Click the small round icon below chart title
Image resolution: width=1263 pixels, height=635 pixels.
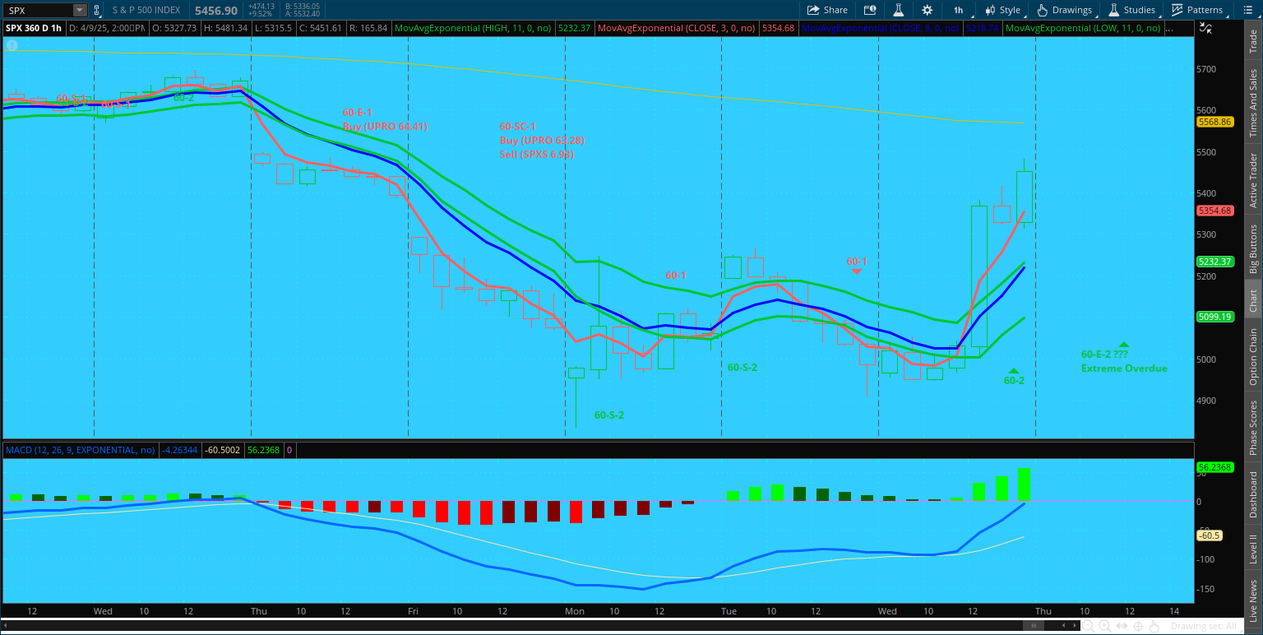tap(11, 45)
